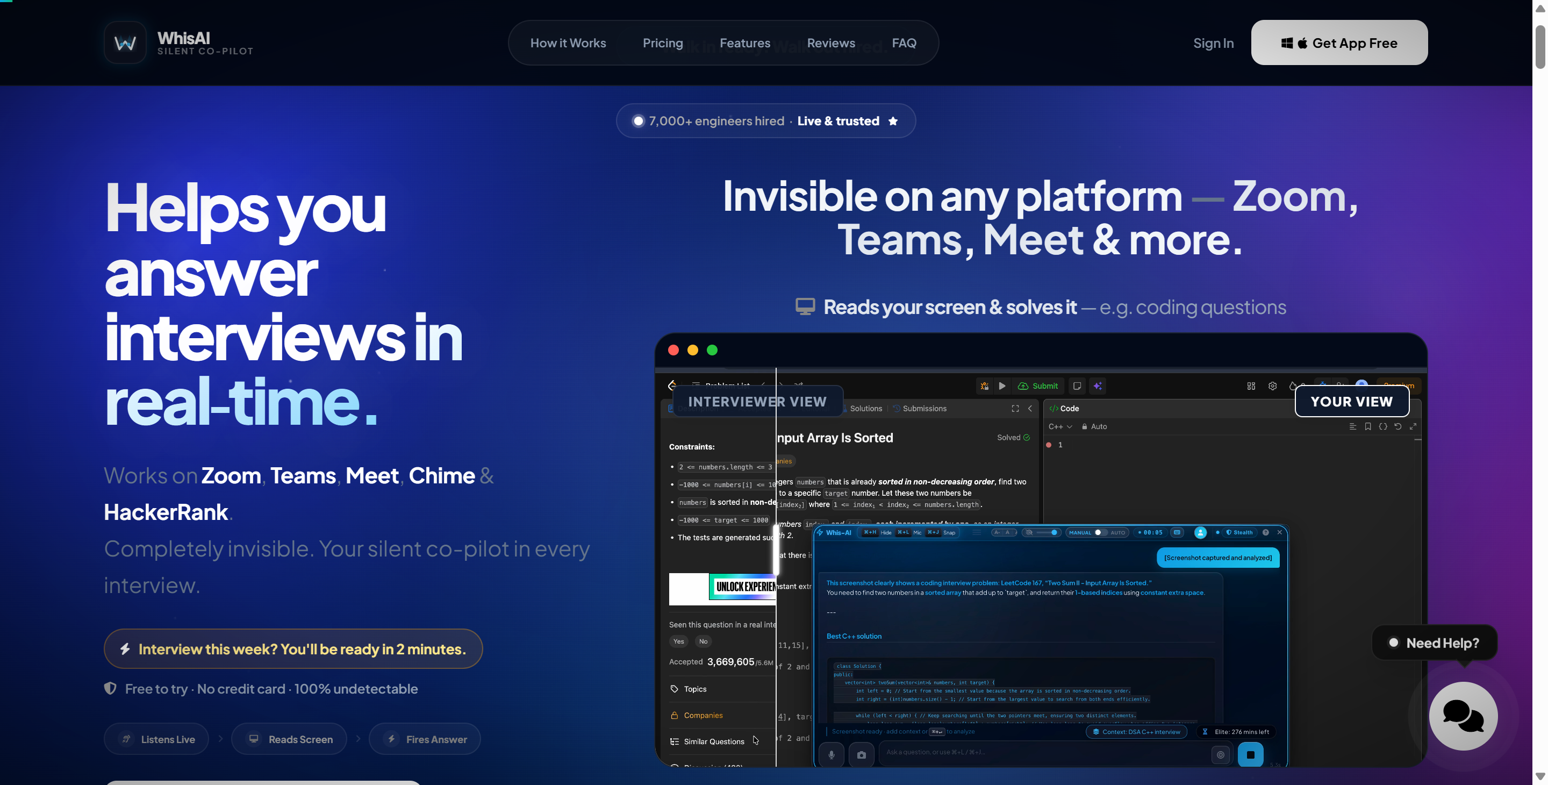Click the debug bug icon beside Run
The height and width of the screenshot is (785, 1548).
click(x=984, y=386)
